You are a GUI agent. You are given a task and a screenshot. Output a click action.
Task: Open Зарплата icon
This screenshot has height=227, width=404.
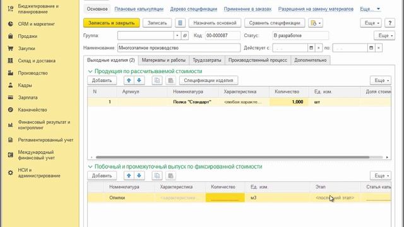10,97
